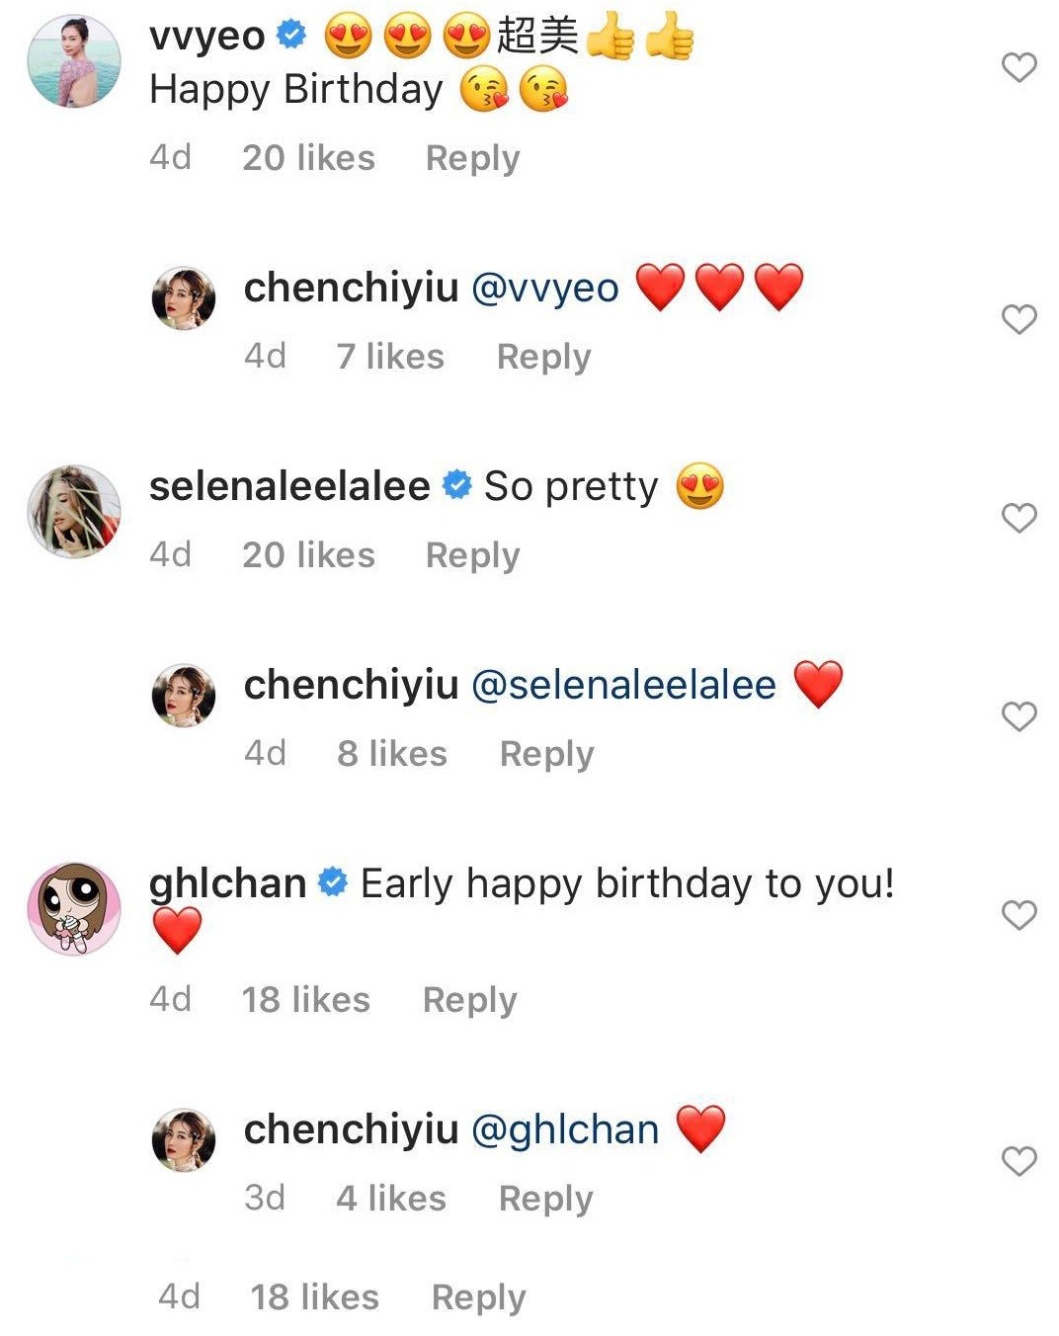The width and height of the screenshot is (1059, 1336).
Task: Like chenchiyiu's reply to @vvyeo
Action: pyautogui.click(x=1018, y=319)
